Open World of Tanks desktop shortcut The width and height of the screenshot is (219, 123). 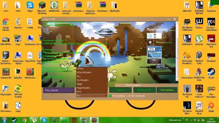[199, 58]
